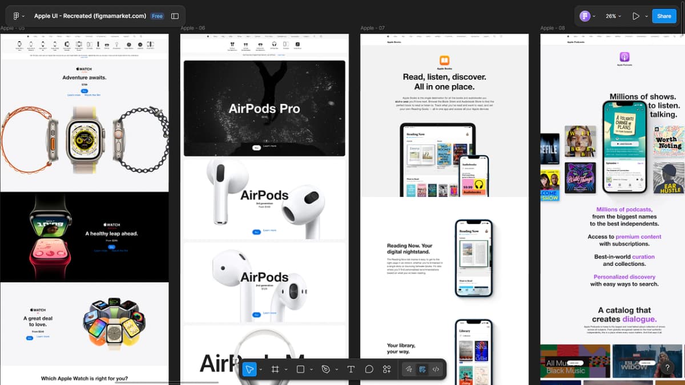Select the 'Apple - 07' frame label
685x385 pixels.
click(373, 28)
